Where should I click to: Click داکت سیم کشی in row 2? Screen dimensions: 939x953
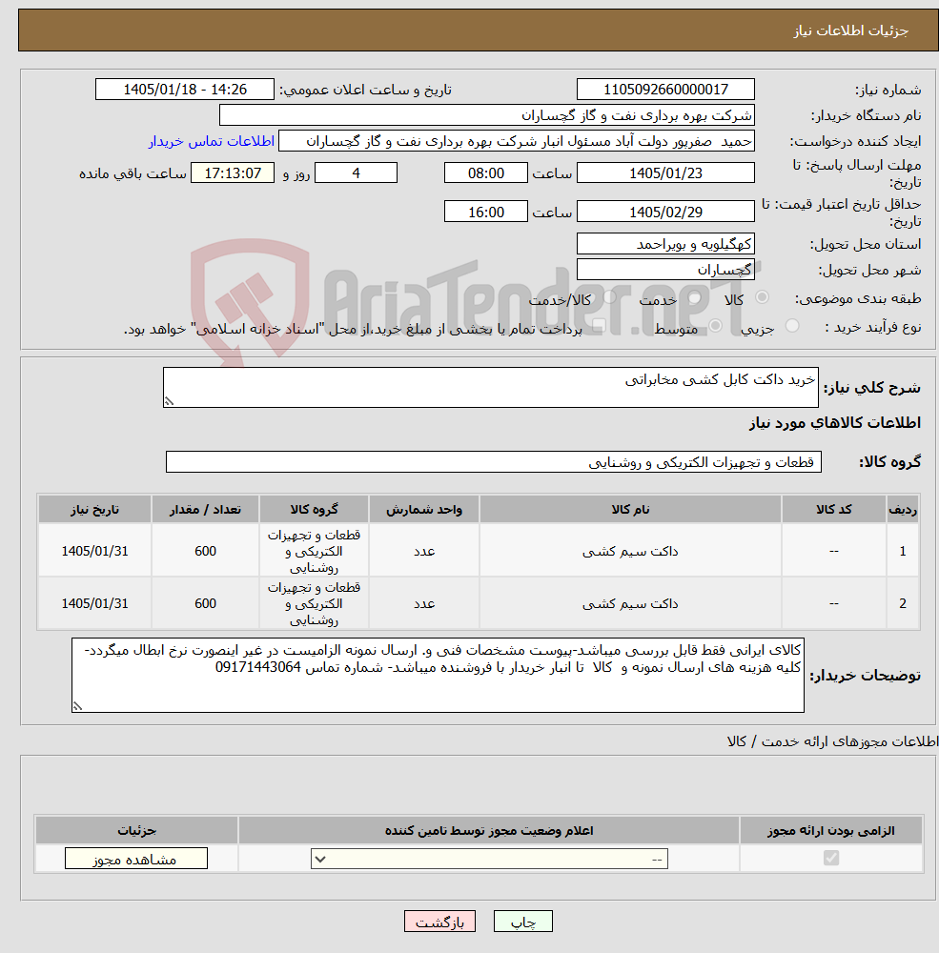(630, 603)
